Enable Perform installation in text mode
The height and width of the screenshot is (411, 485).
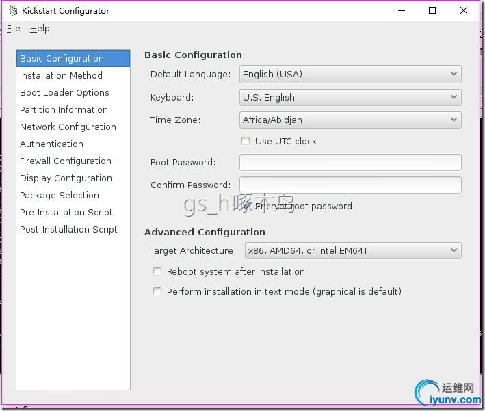tap(157, 291)
